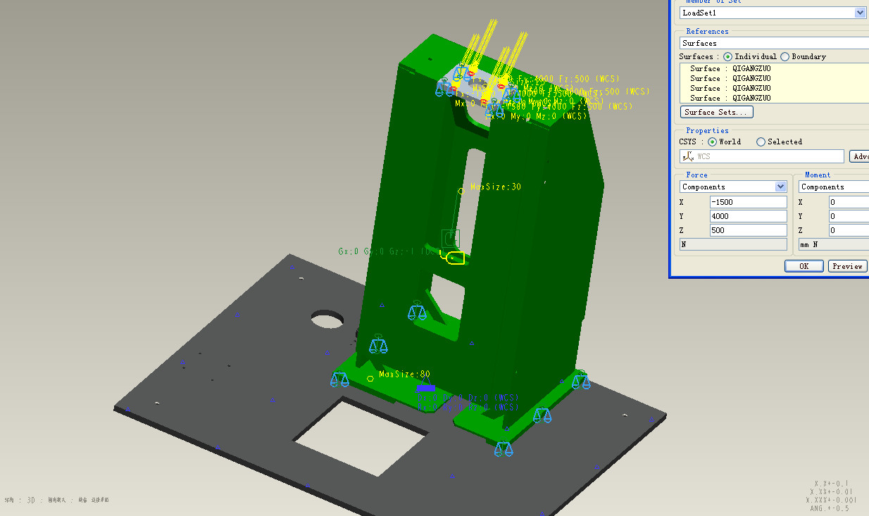Click the scale icon nearest the bottom corner of the base
Image resolution: width=869 pixels, height=516 pixels.
[503, 449]
